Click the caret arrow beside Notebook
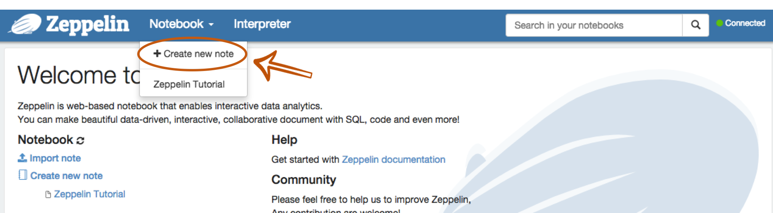Image resolution: width=773 pixels, height=213 pixels. pos(211,25)
